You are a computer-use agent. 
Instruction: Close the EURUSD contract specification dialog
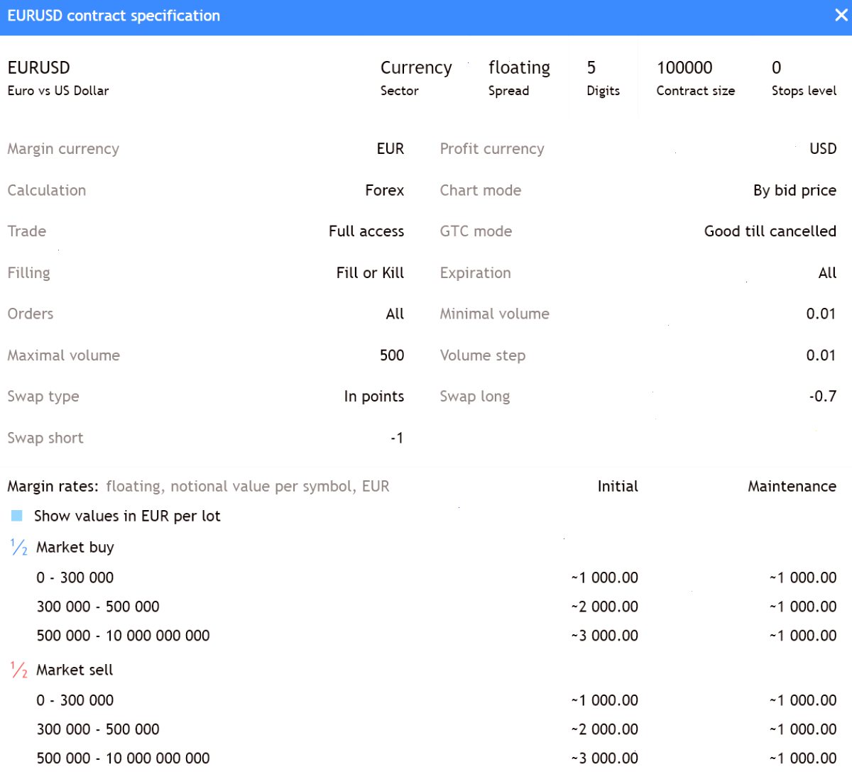click(841, 15)
